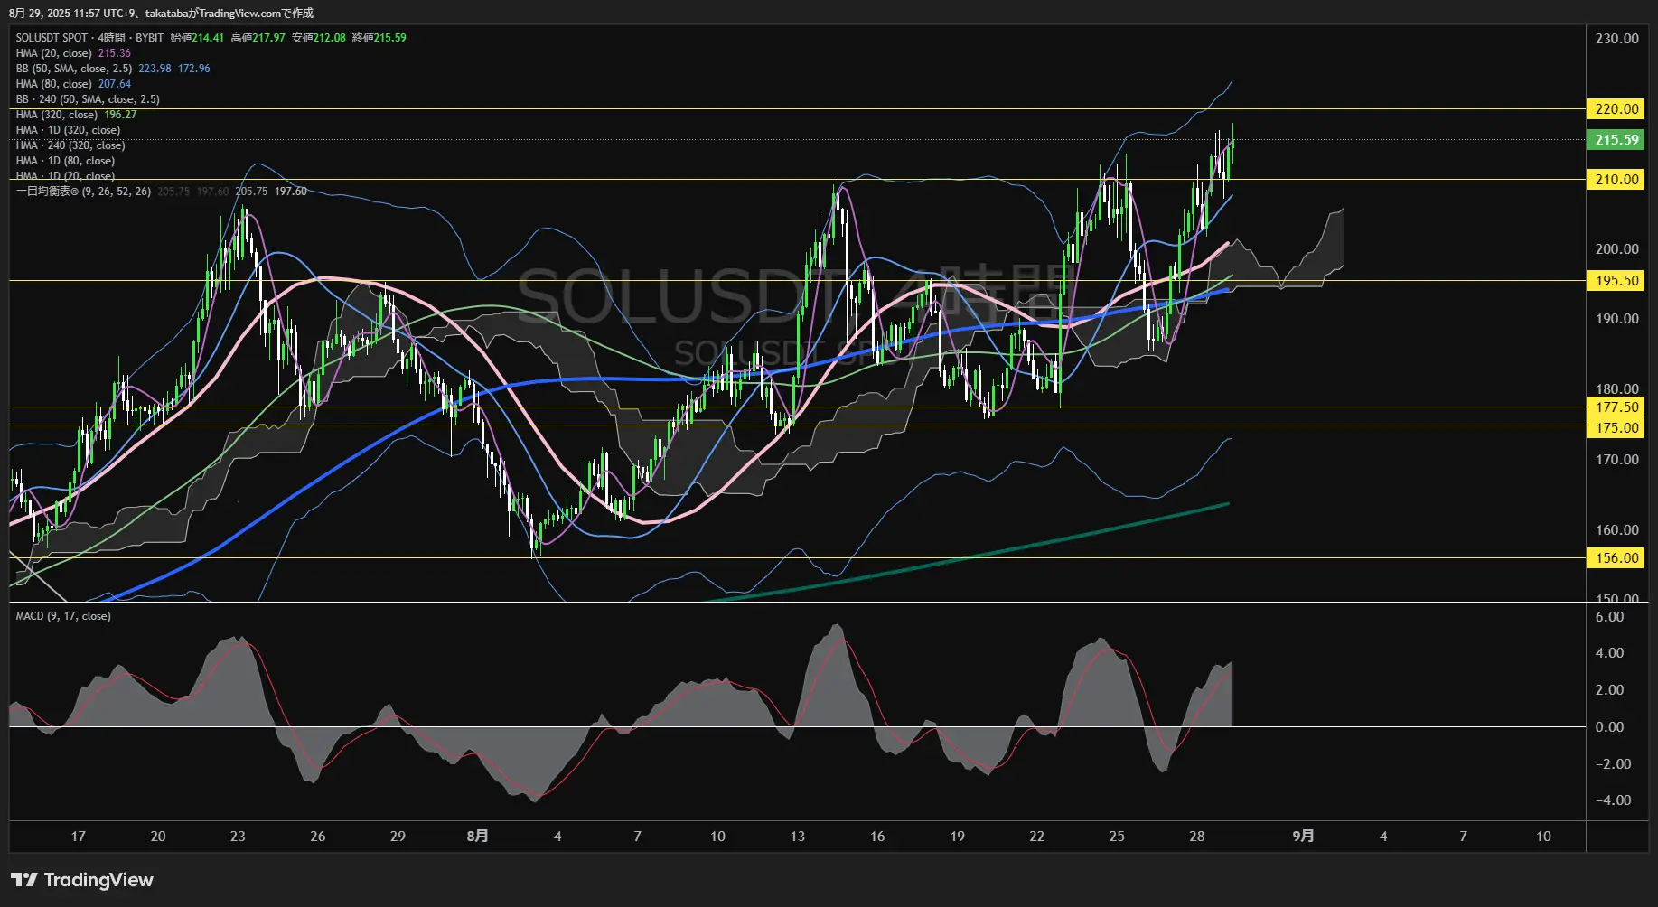Click the 19 date axis label
1658x907 pixels.
coord(957,837)
